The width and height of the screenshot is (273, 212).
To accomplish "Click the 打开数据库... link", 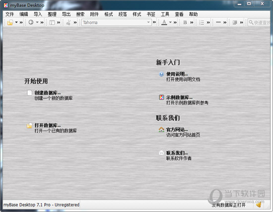I will pyautogui.click(x=48, y=125).
